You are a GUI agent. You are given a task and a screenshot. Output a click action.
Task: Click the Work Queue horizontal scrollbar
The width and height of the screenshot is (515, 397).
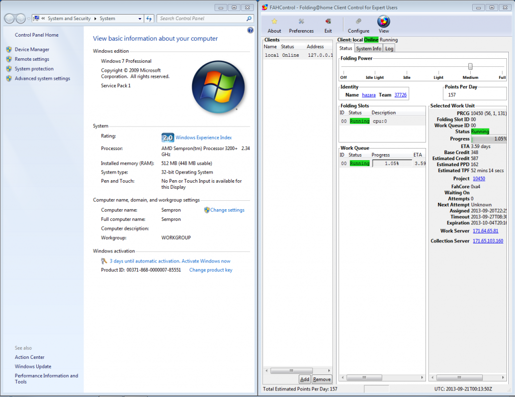tap(382, 377)
